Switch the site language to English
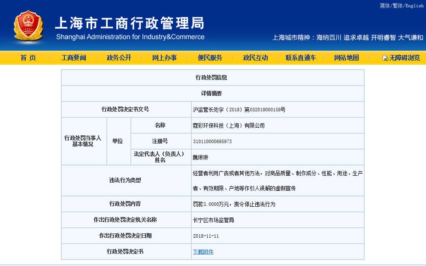 pyautogui.click(x=414, y=6)
